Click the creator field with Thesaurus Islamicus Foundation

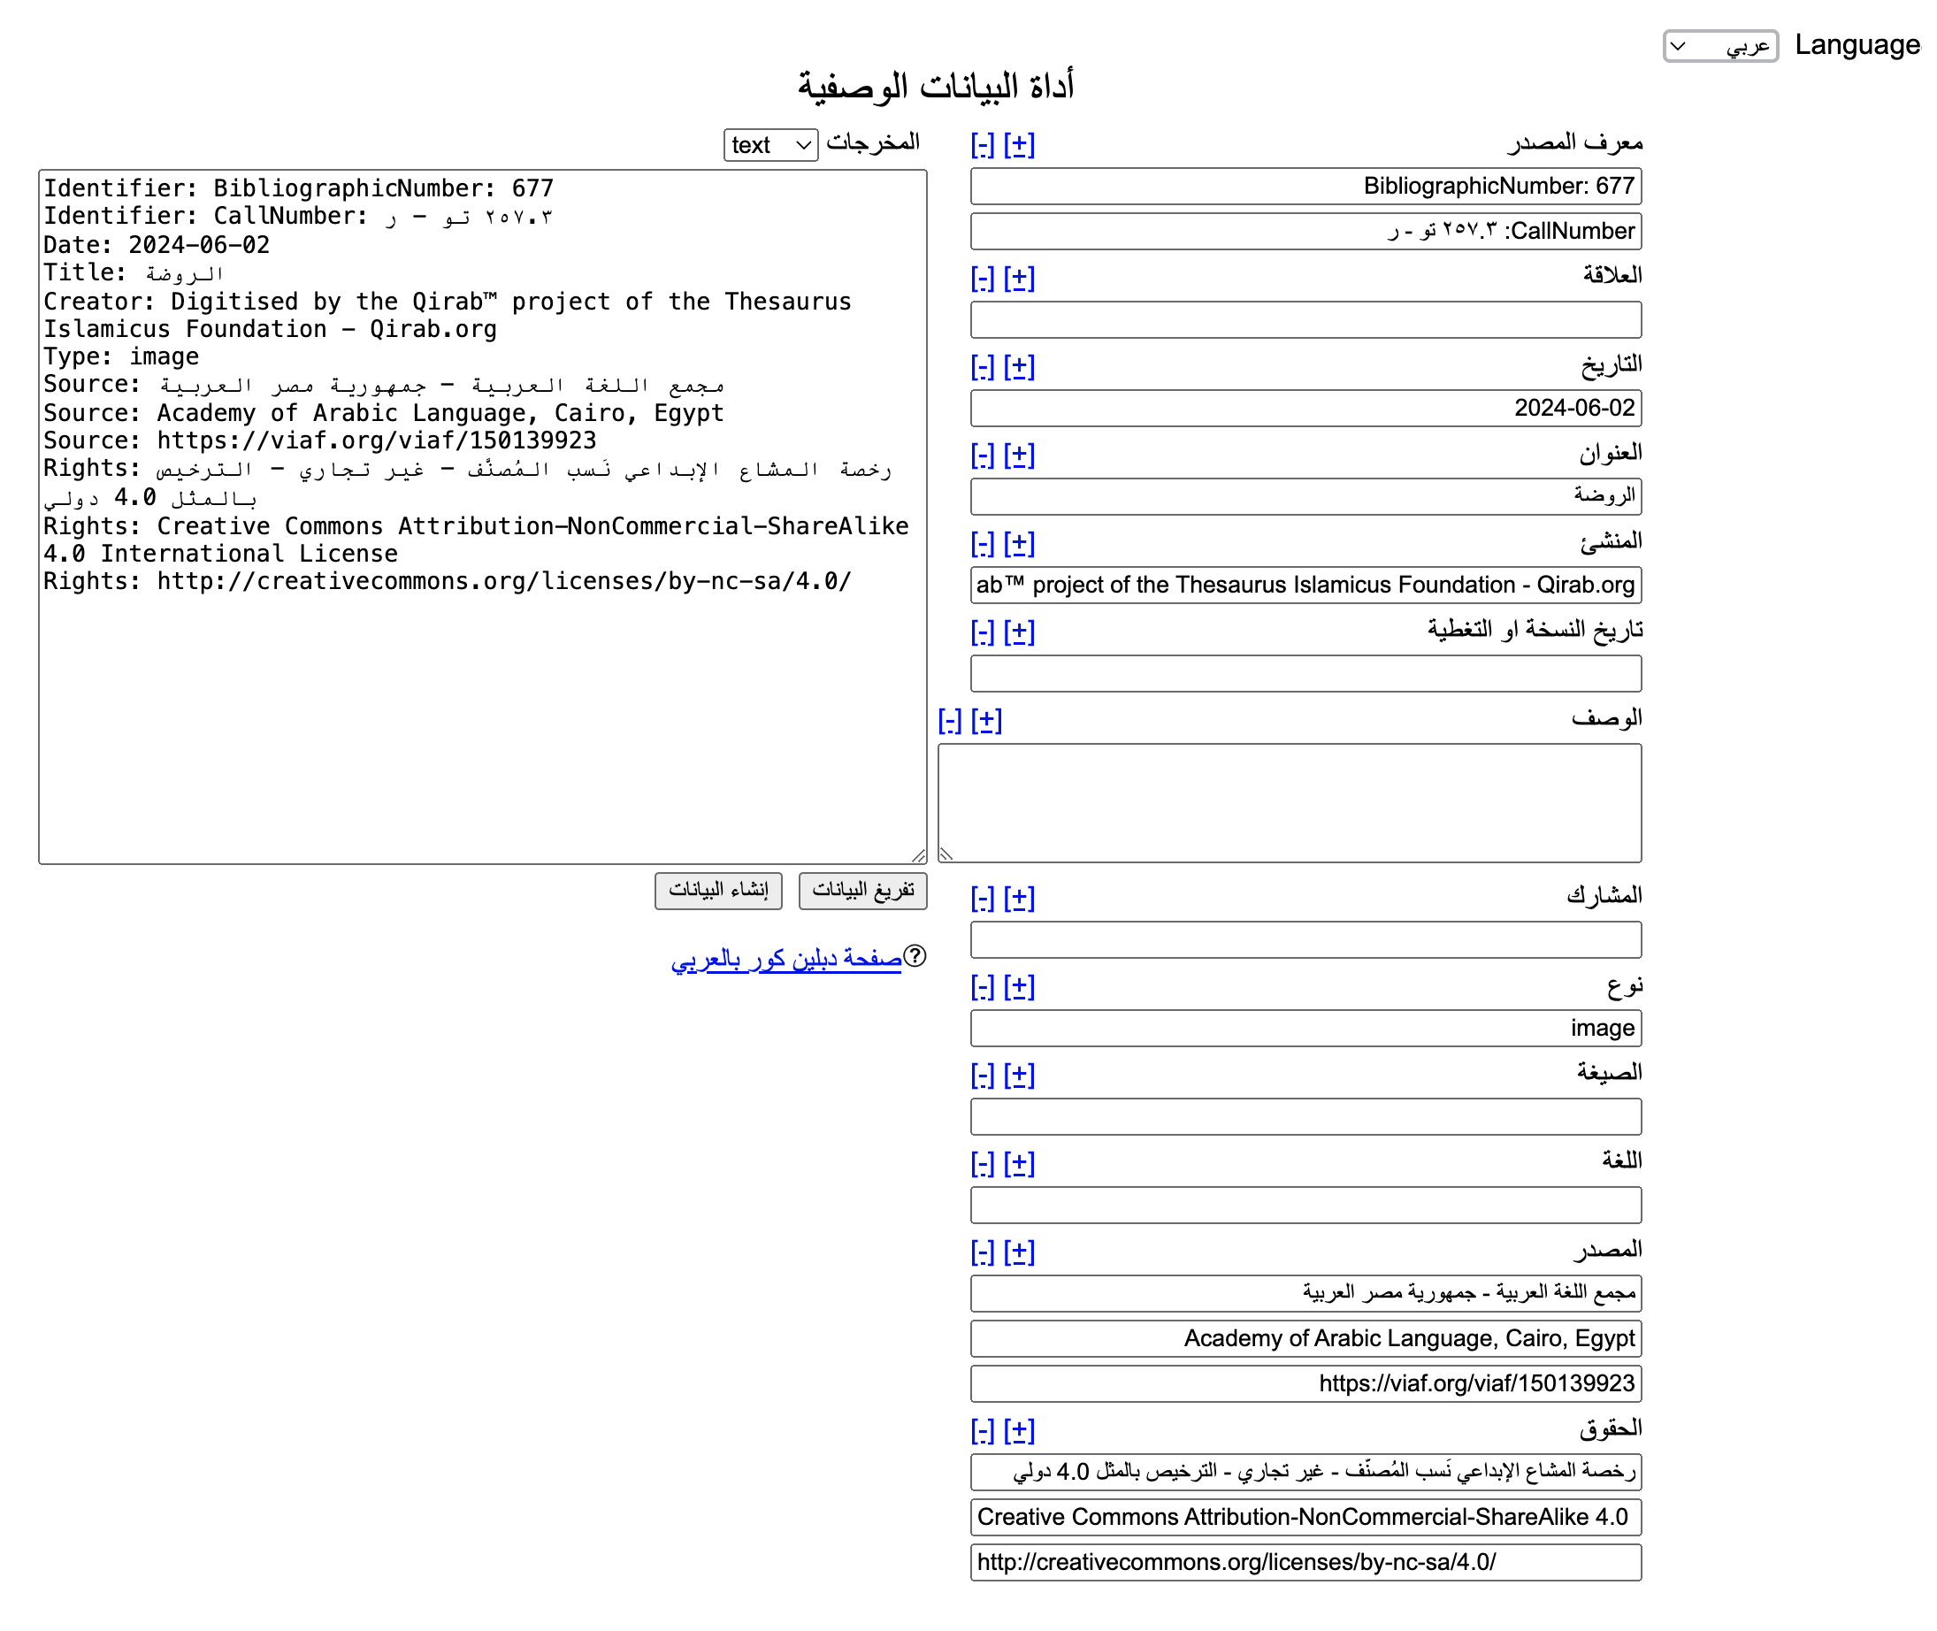pyautogui.click(x=1305, y=586)
